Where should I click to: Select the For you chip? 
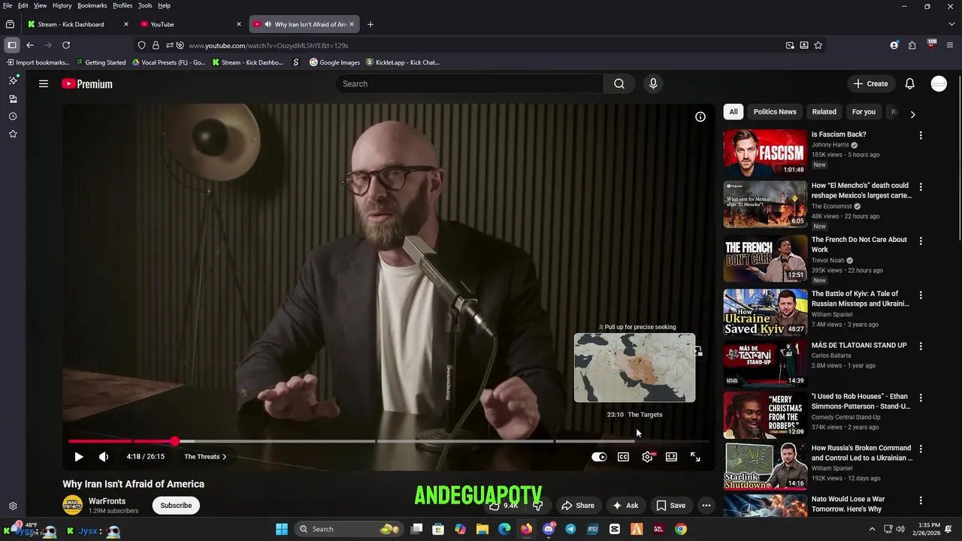pos(864,112)
